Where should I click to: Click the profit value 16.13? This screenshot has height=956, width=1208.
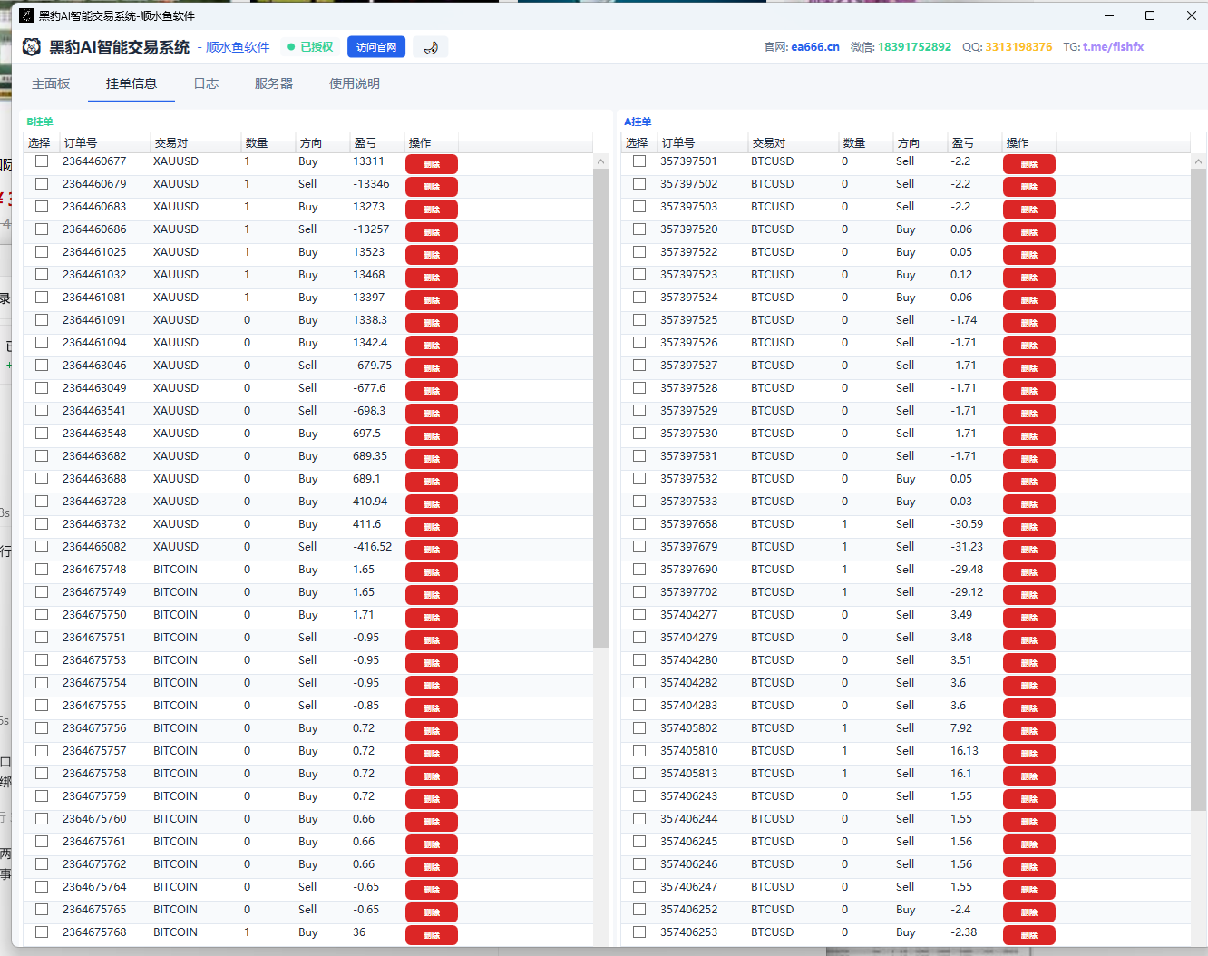pos(964,751)
